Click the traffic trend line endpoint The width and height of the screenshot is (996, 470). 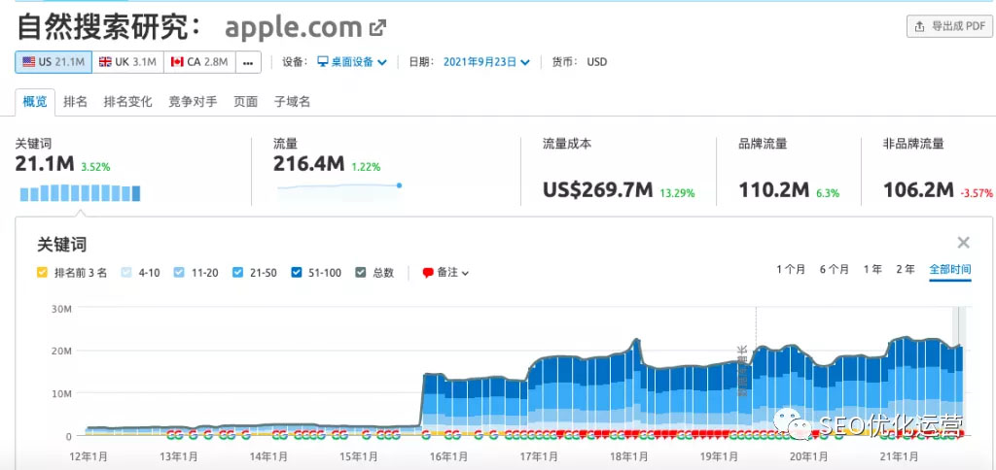pyautogui.click(x=399, y=185)
